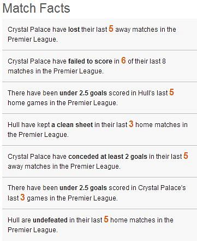Select the Hull undefeated home matches fact
The height and width of the screenshot is (241, 197).
pyautogui.click(x=99, y=225)
